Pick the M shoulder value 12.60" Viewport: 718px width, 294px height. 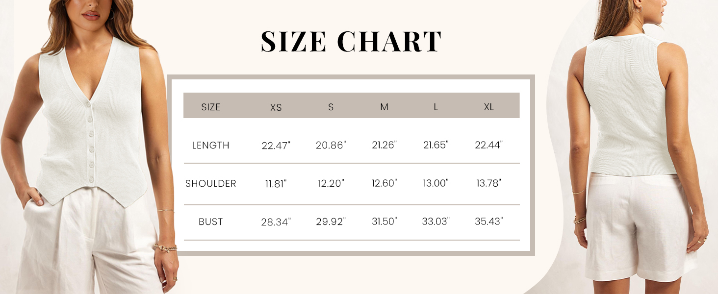tap(384, 183)
